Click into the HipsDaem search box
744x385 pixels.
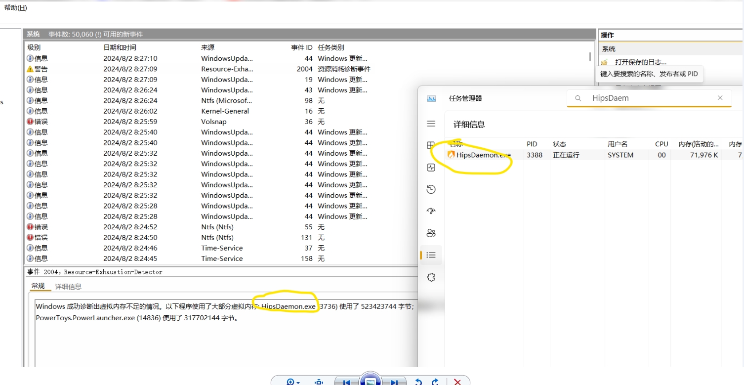(649, 98)
